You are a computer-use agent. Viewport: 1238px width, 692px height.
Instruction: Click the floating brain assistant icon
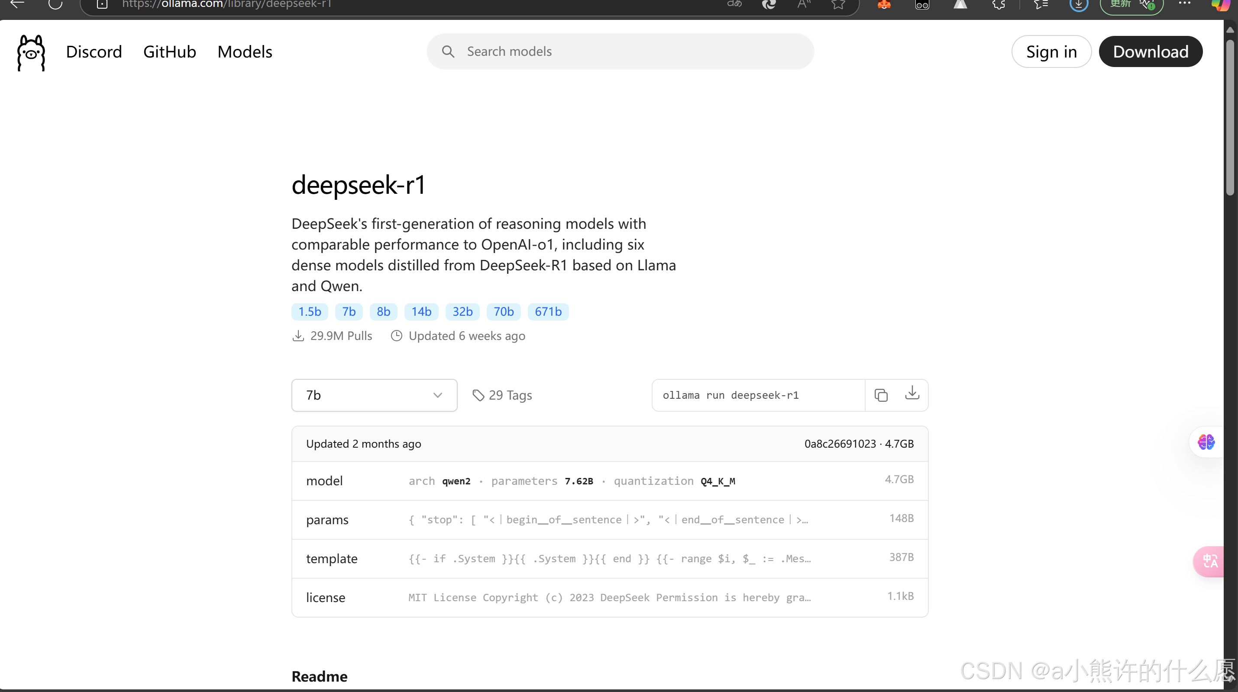click(x=1206, y=442)
